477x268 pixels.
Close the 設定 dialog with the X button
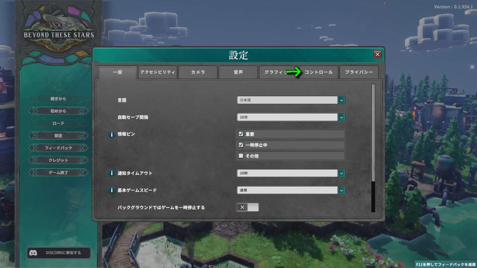tap(377, 55)
